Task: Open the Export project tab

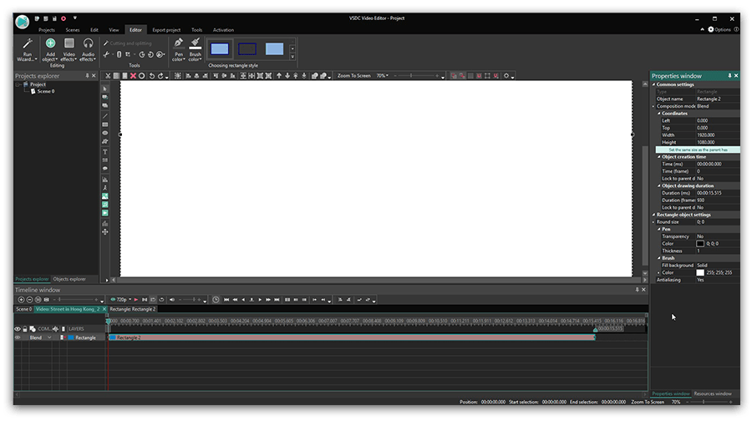Action: click(166, 30)
